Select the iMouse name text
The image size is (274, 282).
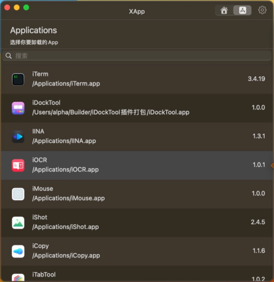[x=43, y=188]
